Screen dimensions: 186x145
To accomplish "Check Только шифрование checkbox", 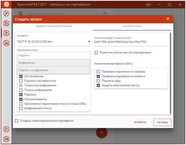I will tap(21, 90).
